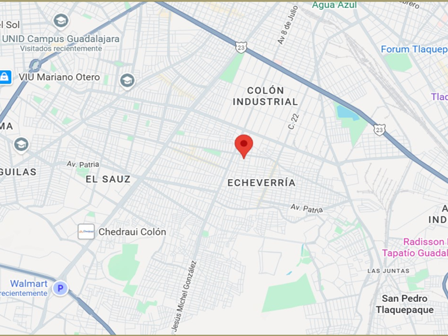Viewport: 448px width, 336px height.
Task: Select the Chedraui Colón store icon
Action: coord(86,231)
